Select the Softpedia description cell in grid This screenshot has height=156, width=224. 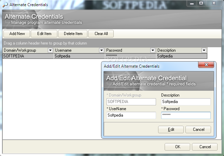(x=182, y=56)
